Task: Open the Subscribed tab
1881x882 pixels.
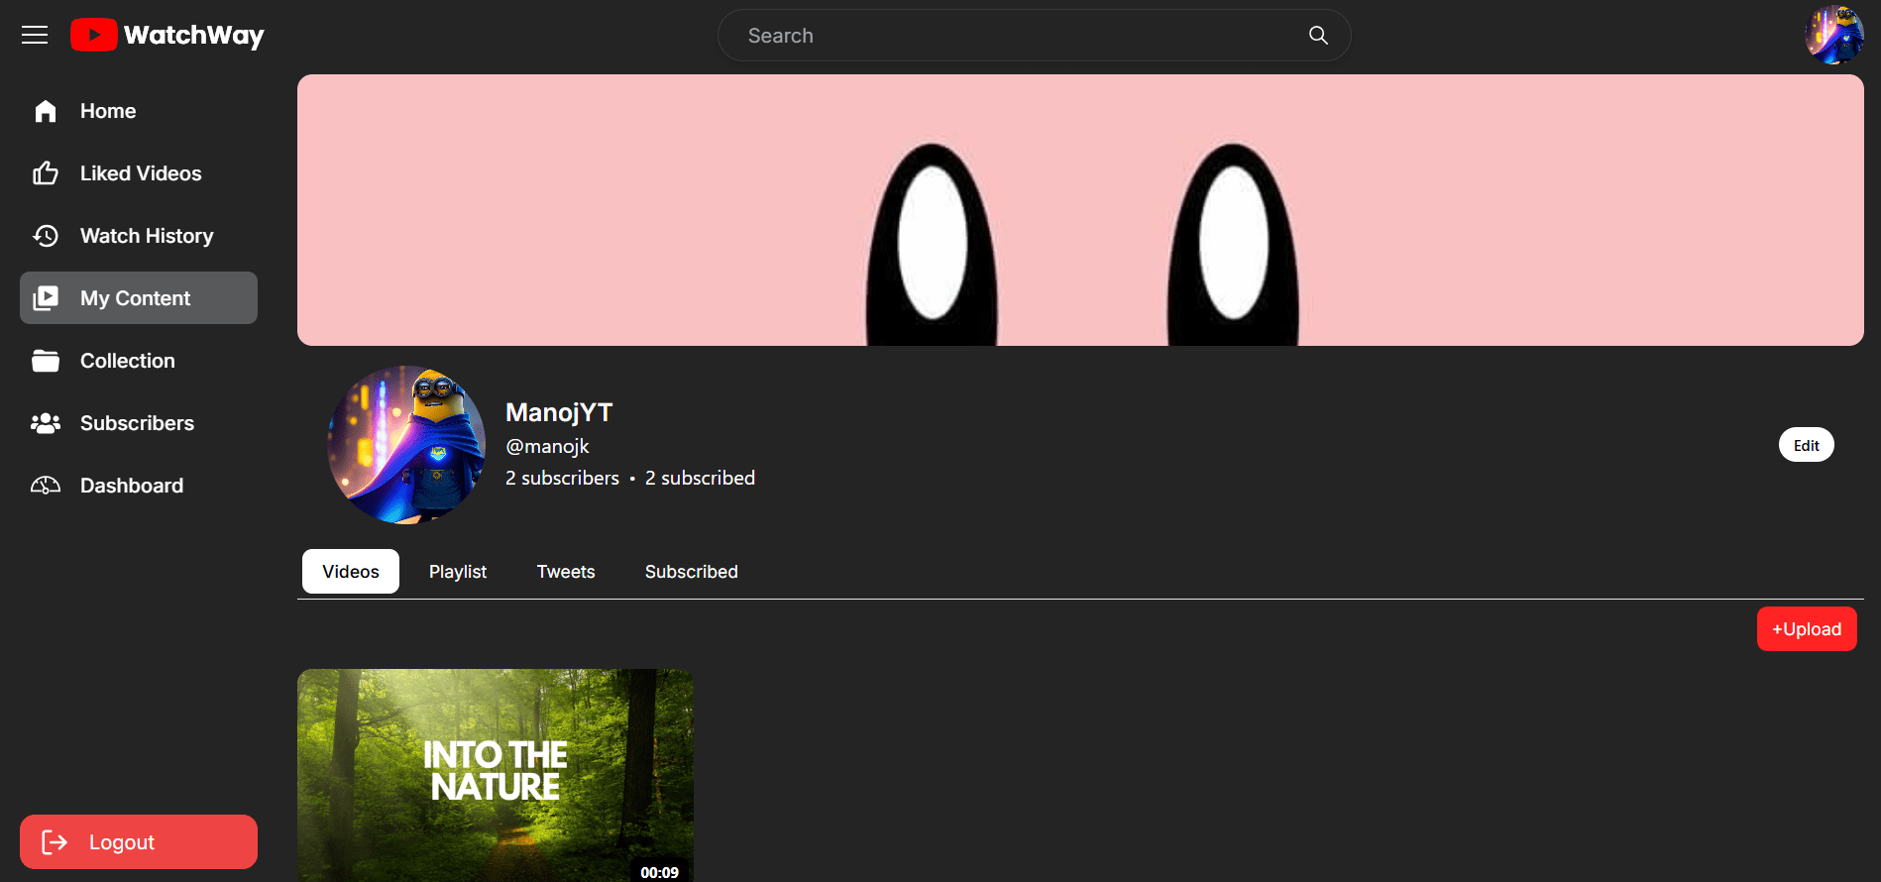Action: [691, 572]
